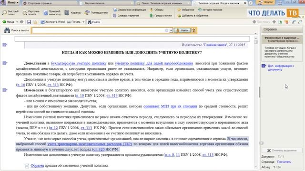Click Найти button to search forward

point(182,30)
